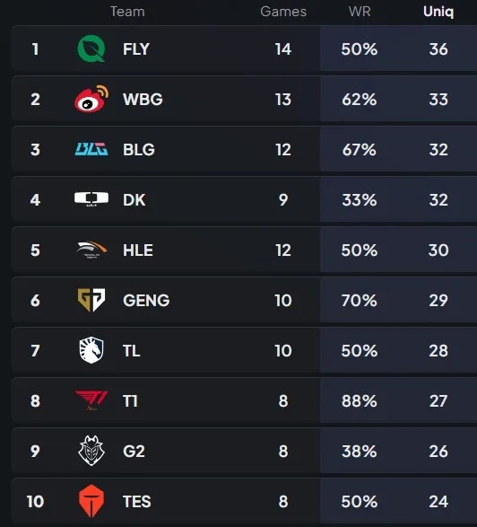Sort by the Uniq column header
477x527 pixels.
pyautogui.click(x=438, y=12)
